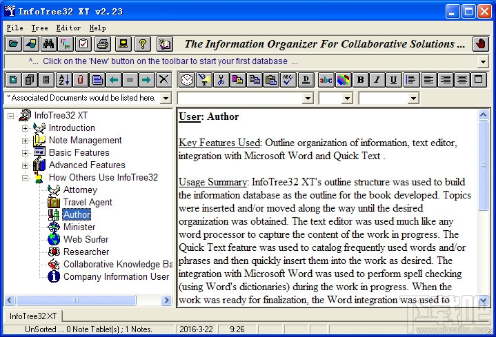Click the blue lined document icon
Image resolution: width=496 pixels, height=337 pixels.
[x=97, y=80]
